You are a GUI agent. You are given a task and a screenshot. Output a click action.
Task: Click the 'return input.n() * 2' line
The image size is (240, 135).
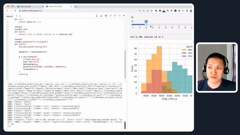pos(30,22)
